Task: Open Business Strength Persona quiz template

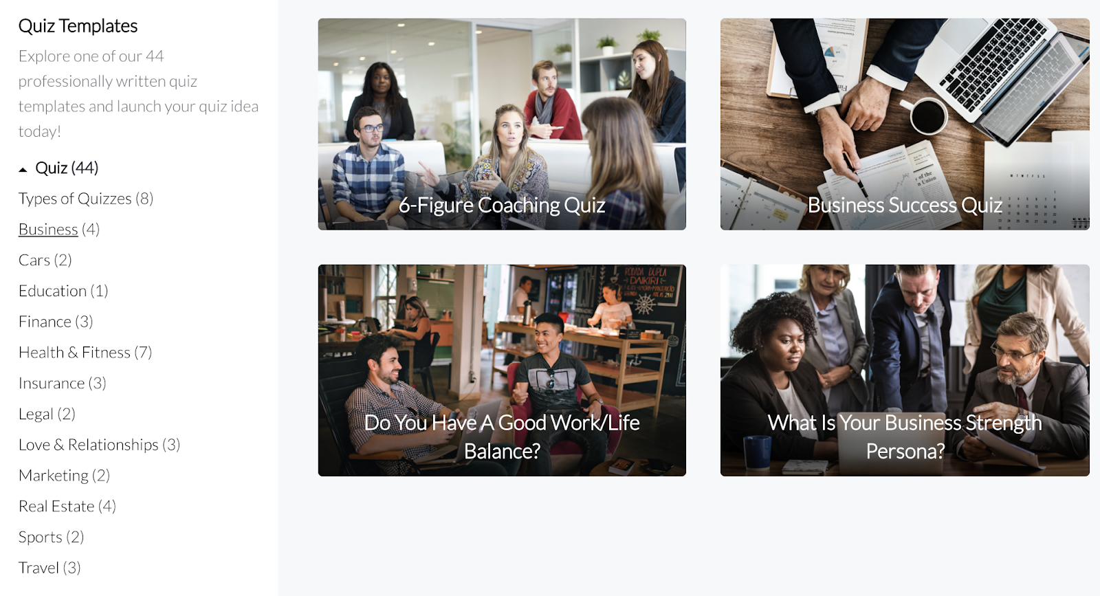Action: pos(905,371)
